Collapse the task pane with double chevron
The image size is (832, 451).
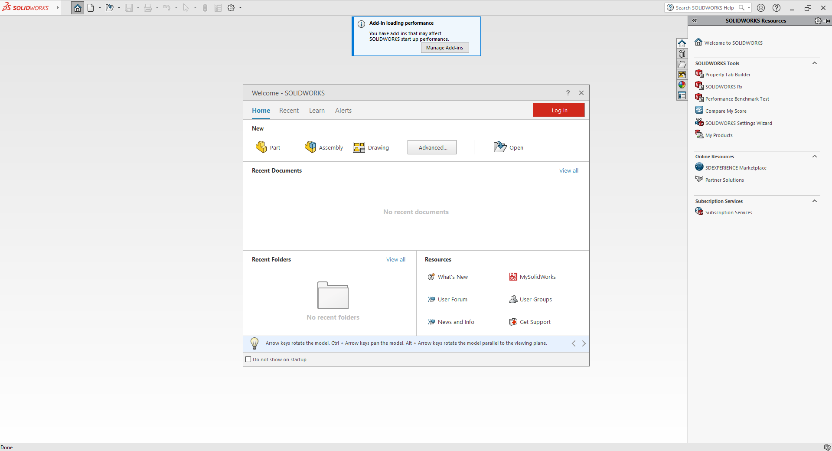coord(695,21)
